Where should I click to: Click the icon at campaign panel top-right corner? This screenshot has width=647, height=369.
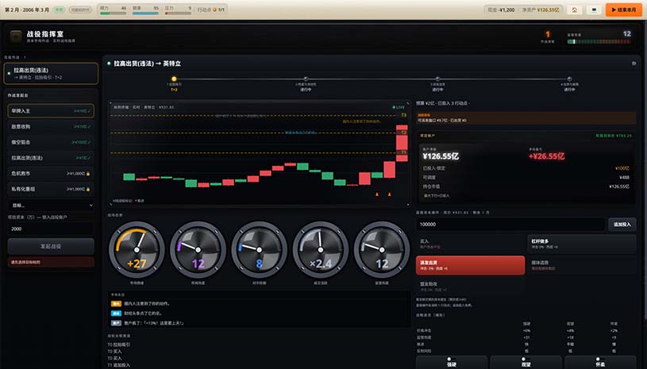[634, 63]
